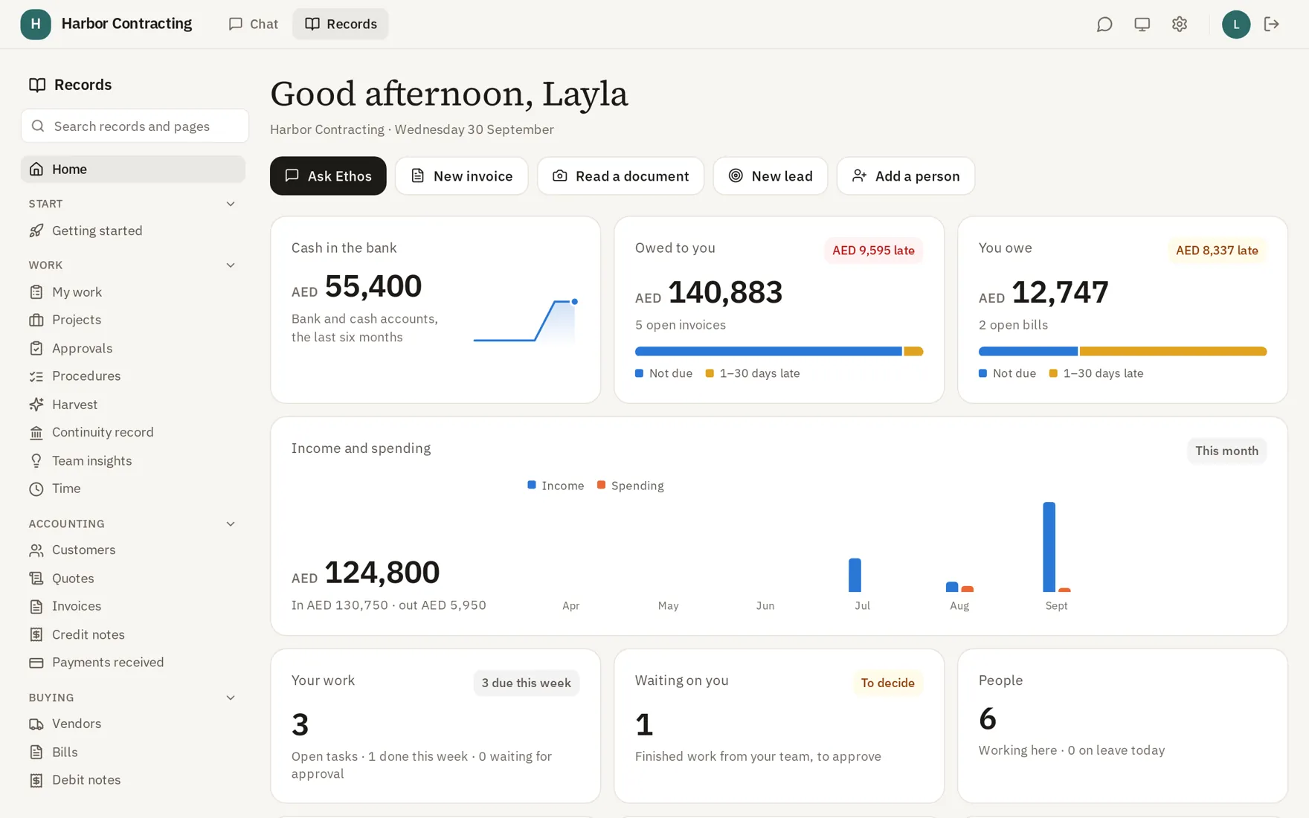Open the settings gear icon
The height and width of the screenshot is (818, 1309).
pyautogui.click(x=1179, y=24)
